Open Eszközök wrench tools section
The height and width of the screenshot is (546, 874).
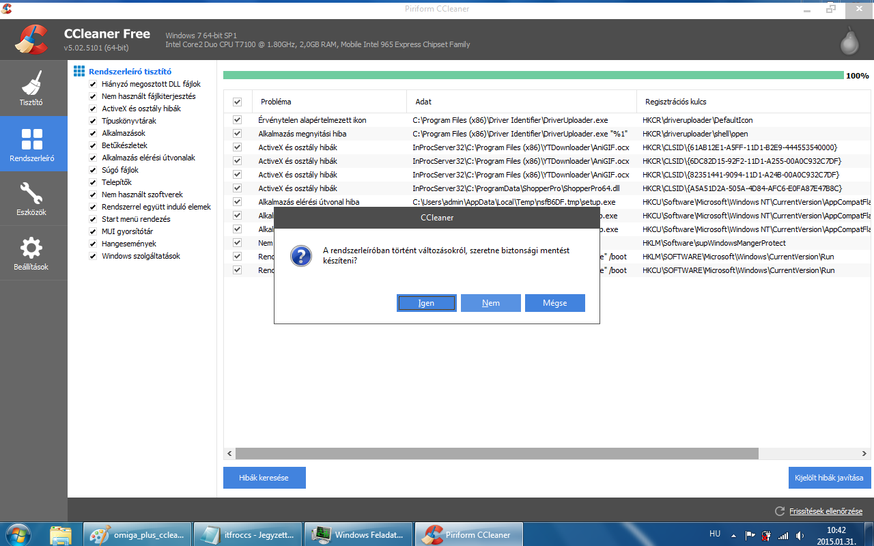click(33, 199)
